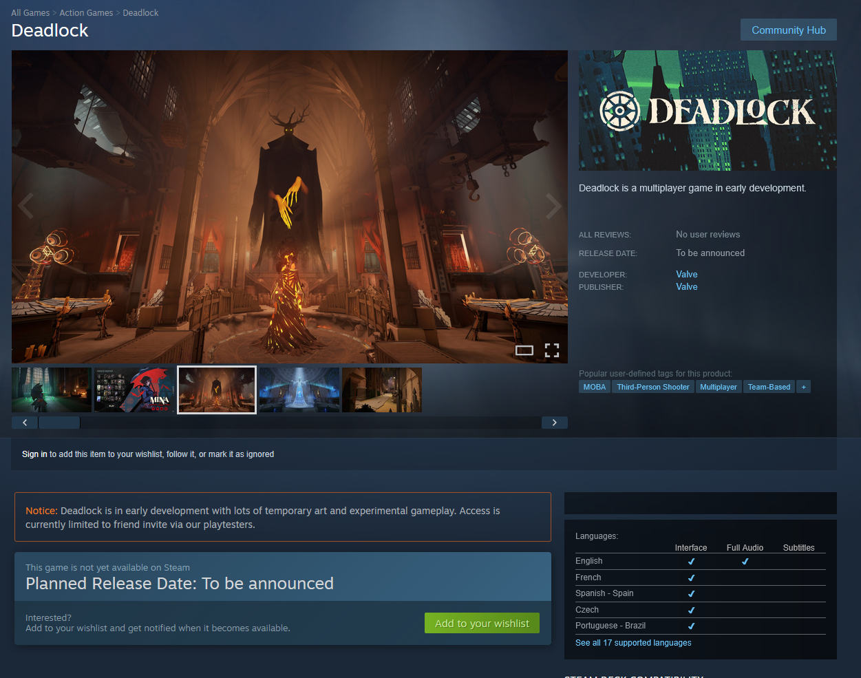
Task: Add to your wishlist
Action: click(x=482, y=623)
